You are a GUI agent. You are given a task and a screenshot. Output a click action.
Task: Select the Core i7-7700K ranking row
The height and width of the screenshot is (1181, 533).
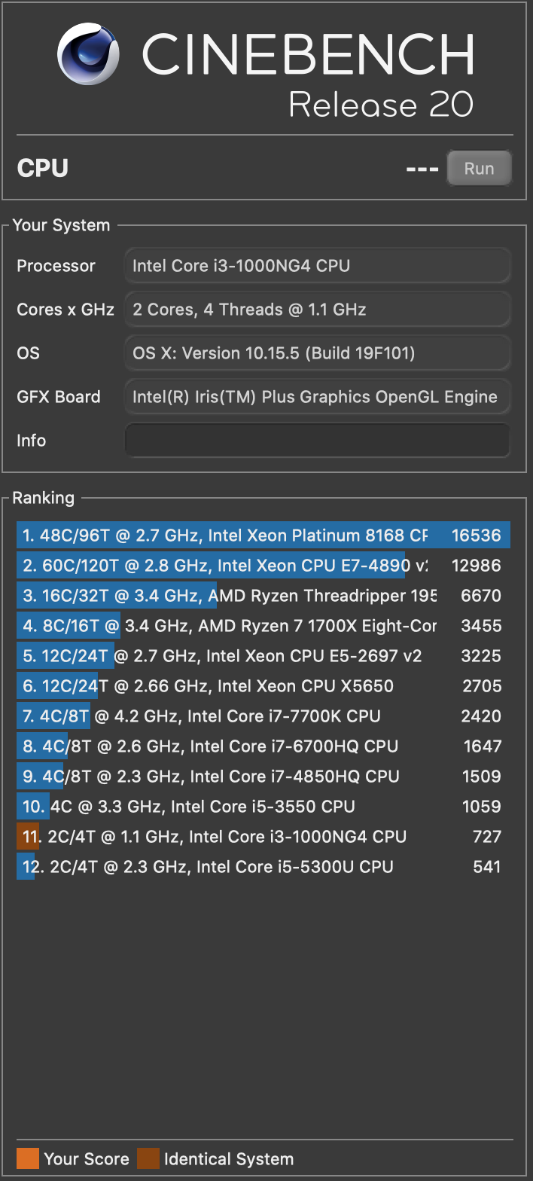coord(263,716)
